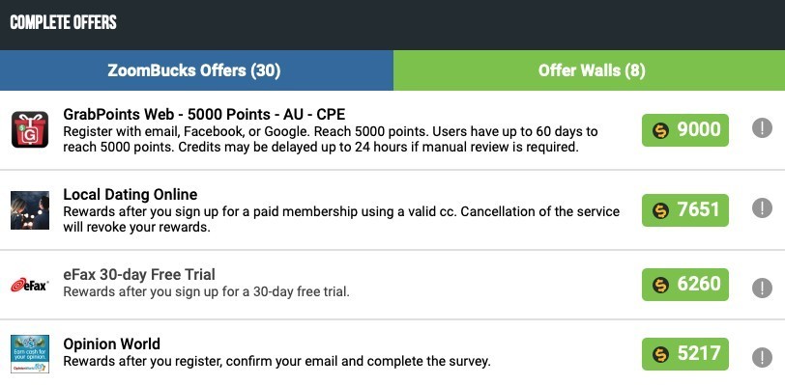Click the Opinion World offer icon
785x385 pixels.
point(30,354)
